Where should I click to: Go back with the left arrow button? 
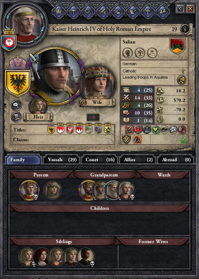point(180,9)
